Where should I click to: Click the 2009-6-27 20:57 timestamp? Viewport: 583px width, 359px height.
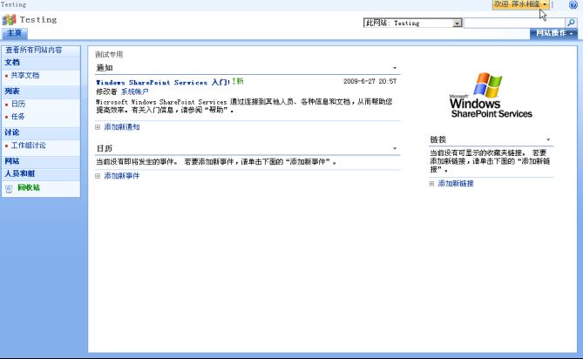(370, 81)
